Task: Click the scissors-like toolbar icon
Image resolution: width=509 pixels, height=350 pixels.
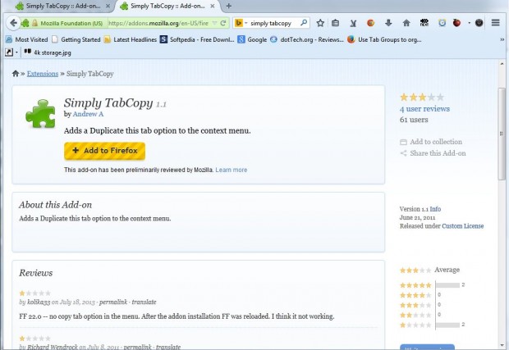Action: pos(353,23)
